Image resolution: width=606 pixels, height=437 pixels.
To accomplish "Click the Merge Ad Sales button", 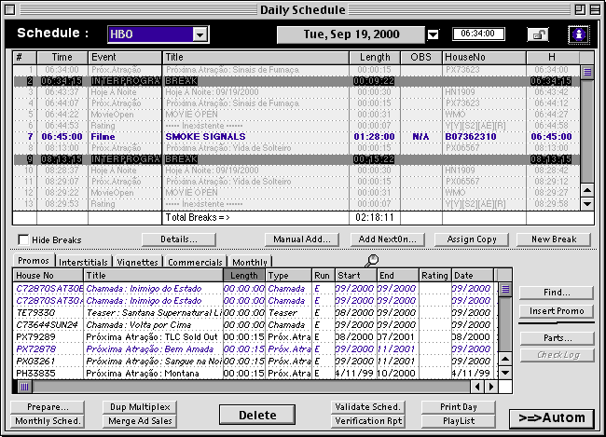I will pos(140,421).
